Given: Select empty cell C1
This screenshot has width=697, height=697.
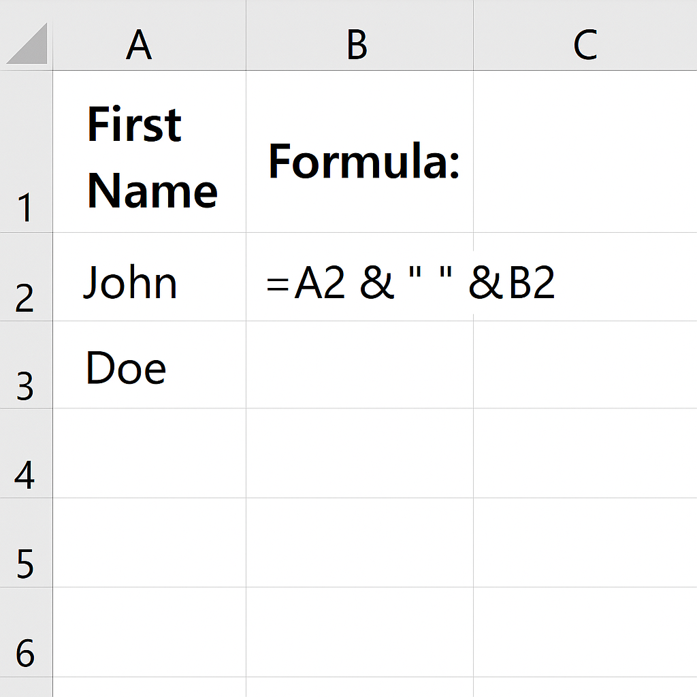Looking at the screenshot, I should pos(585,151).
